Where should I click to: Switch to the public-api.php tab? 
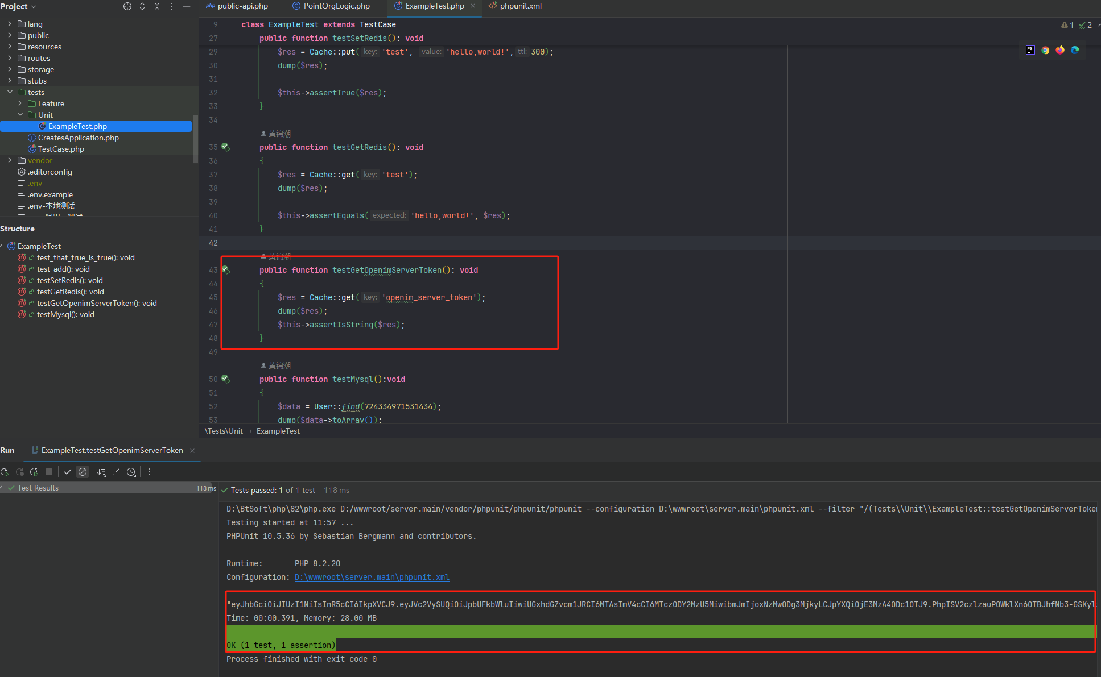pyautogui.click(x=237, y=6)
